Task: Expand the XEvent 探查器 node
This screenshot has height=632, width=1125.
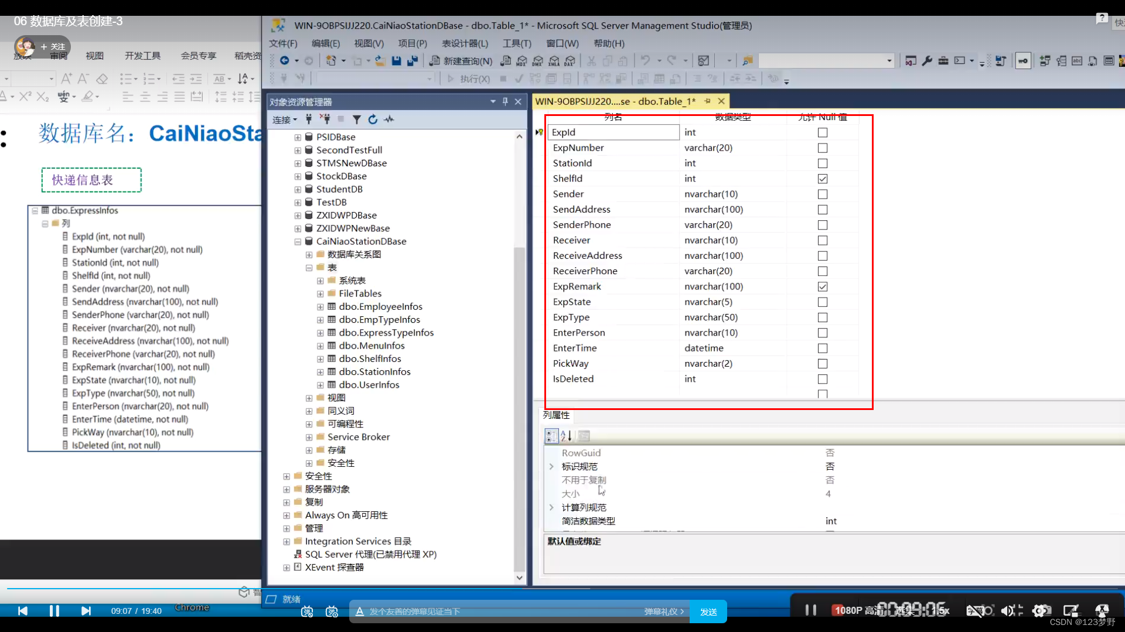Action: coord(287,568)
